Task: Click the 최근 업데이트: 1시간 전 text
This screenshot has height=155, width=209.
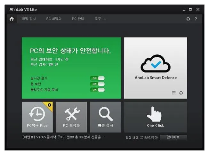Action: point(50,59)
